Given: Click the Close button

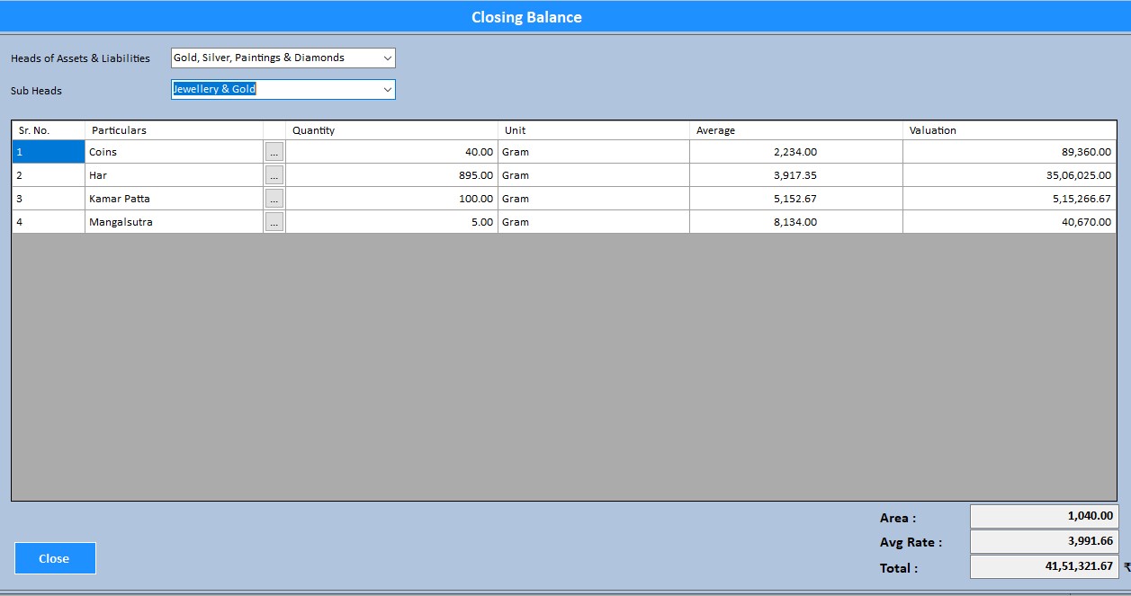Looking at the screenshot, I should point(55,558).
